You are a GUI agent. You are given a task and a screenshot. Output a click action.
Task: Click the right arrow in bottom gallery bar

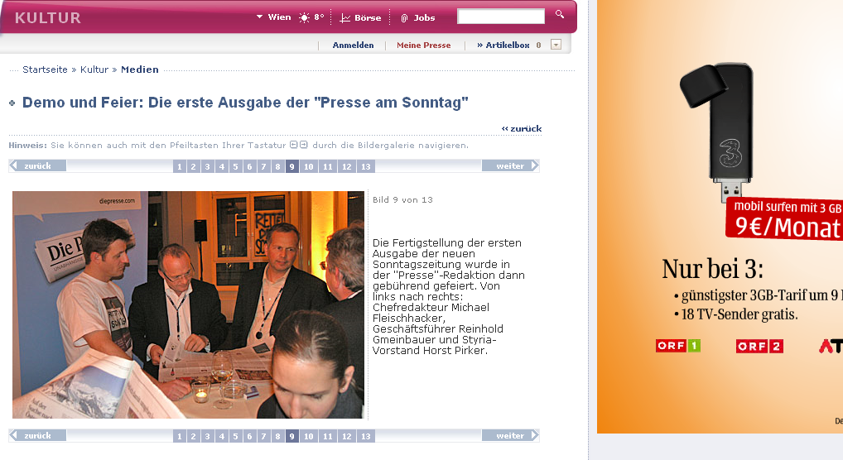tap(534, 435)
